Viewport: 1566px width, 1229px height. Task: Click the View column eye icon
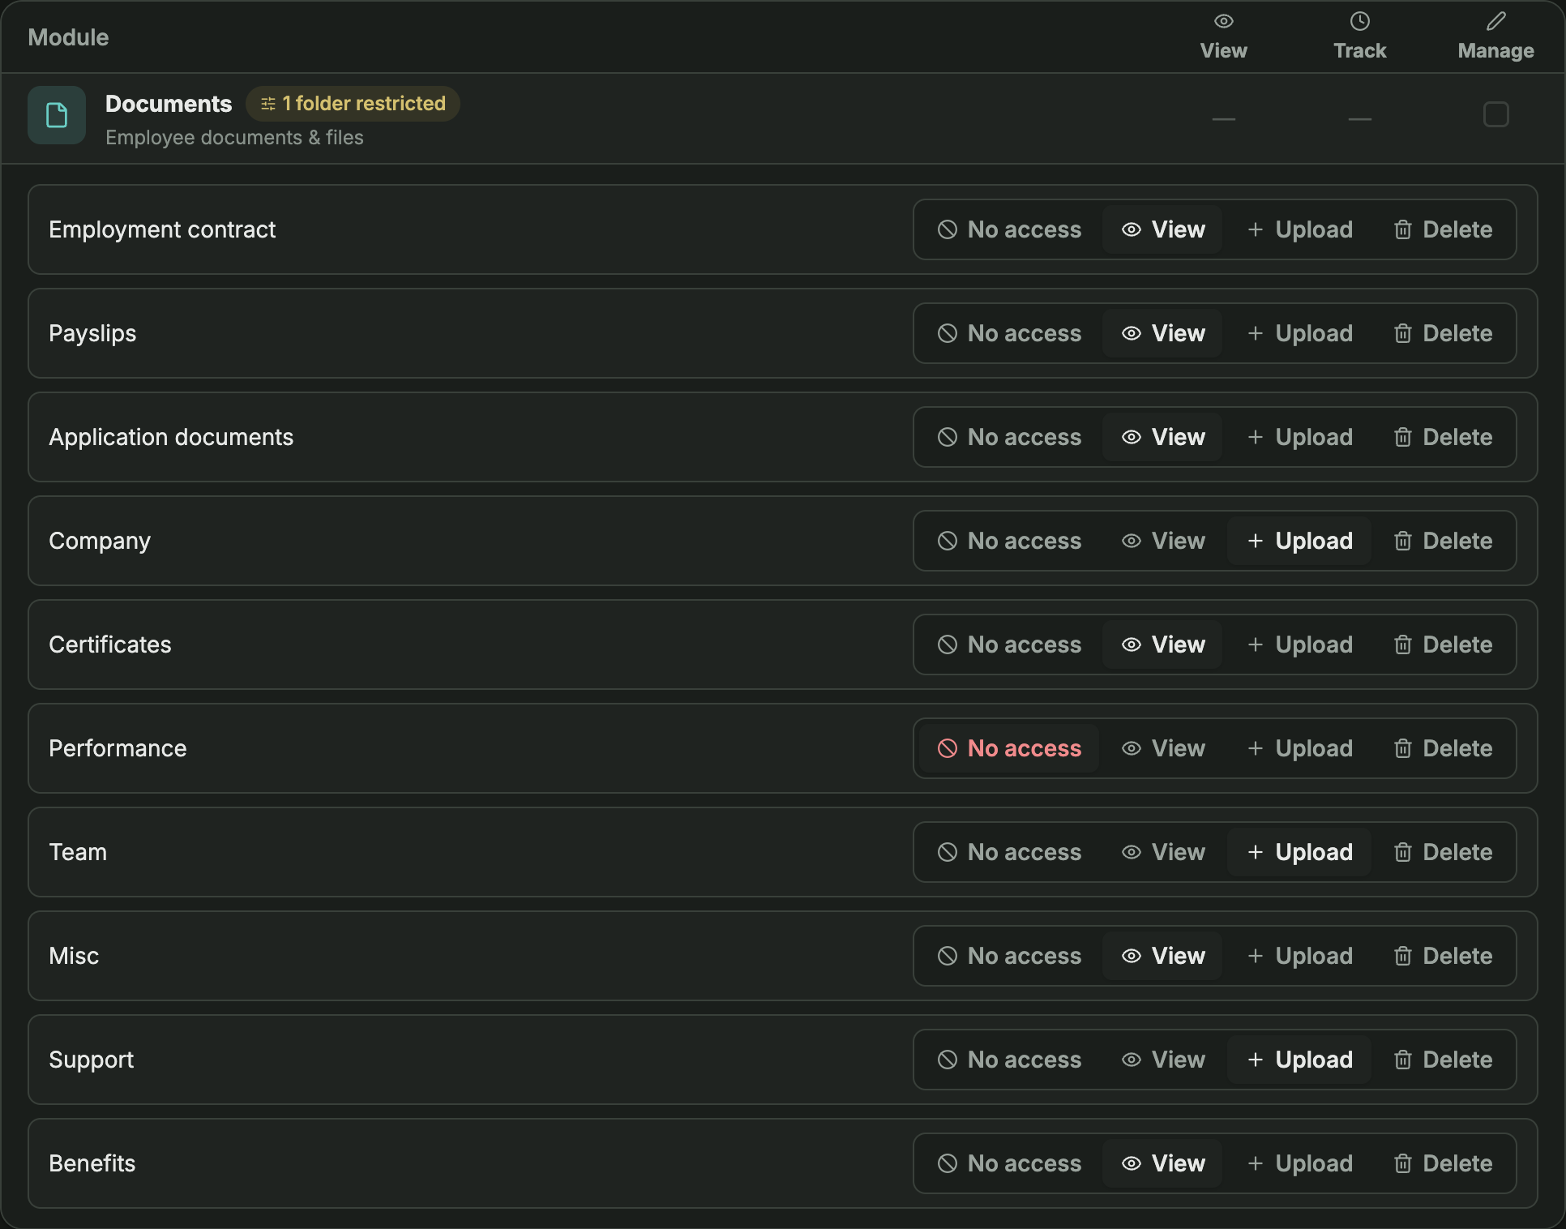tap(1224, 21)
